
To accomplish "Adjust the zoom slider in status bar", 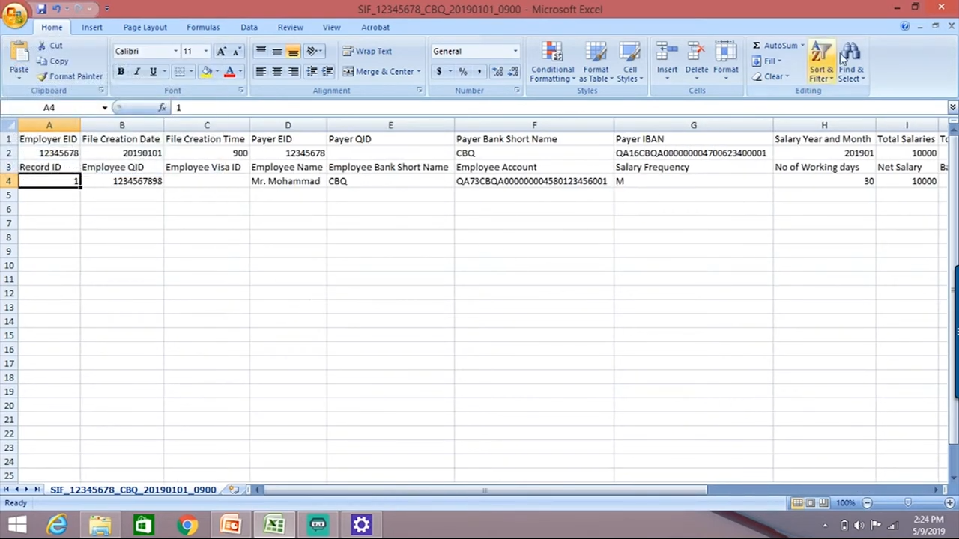I will point(908,503).
